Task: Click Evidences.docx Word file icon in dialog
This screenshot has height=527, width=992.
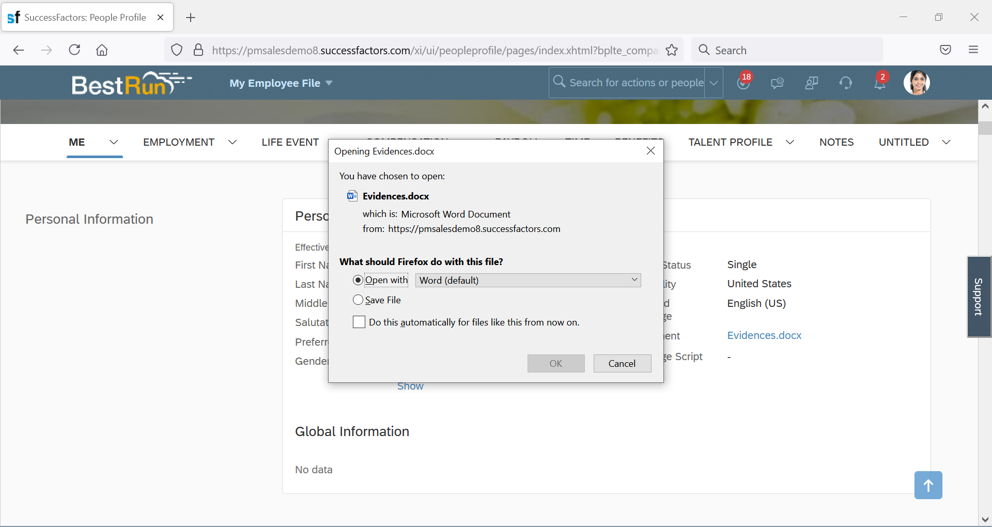Action: 352,196
